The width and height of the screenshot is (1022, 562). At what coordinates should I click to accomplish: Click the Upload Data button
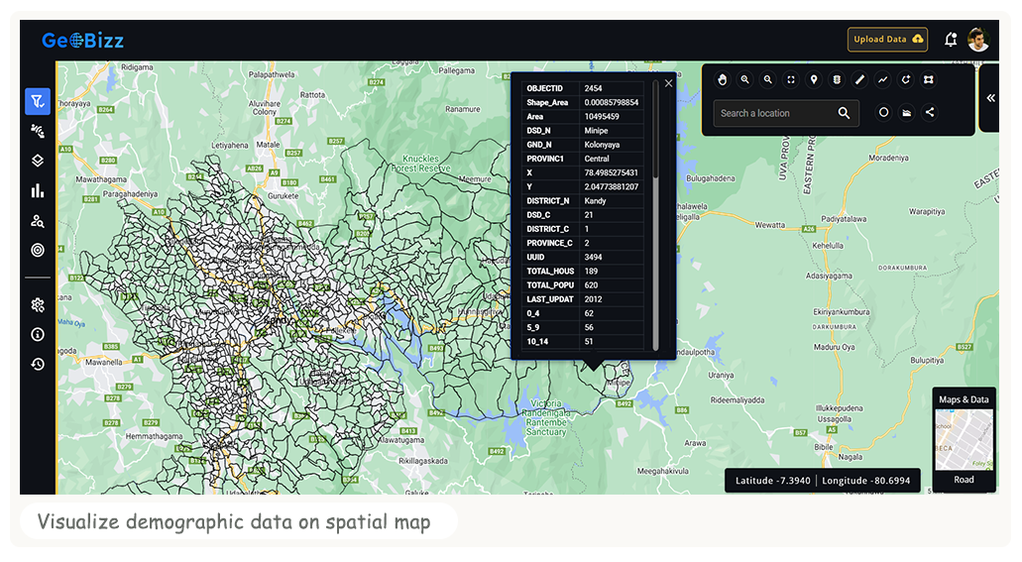tap(888, 39)
